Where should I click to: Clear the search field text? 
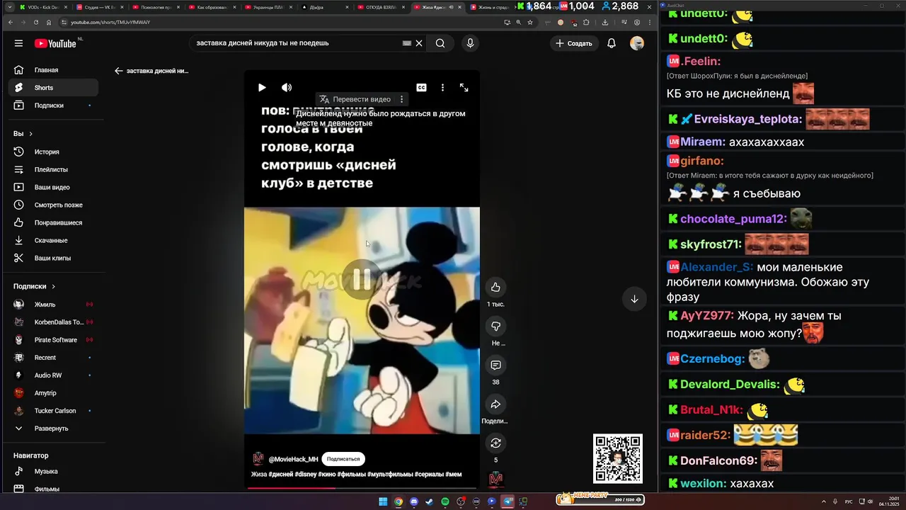[x=419, y=43]
